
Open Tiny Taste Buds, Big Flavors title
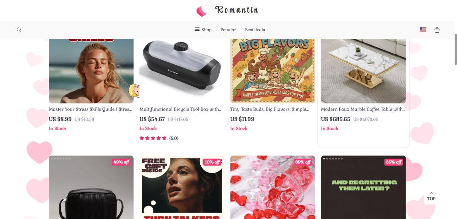click(270, 109)
